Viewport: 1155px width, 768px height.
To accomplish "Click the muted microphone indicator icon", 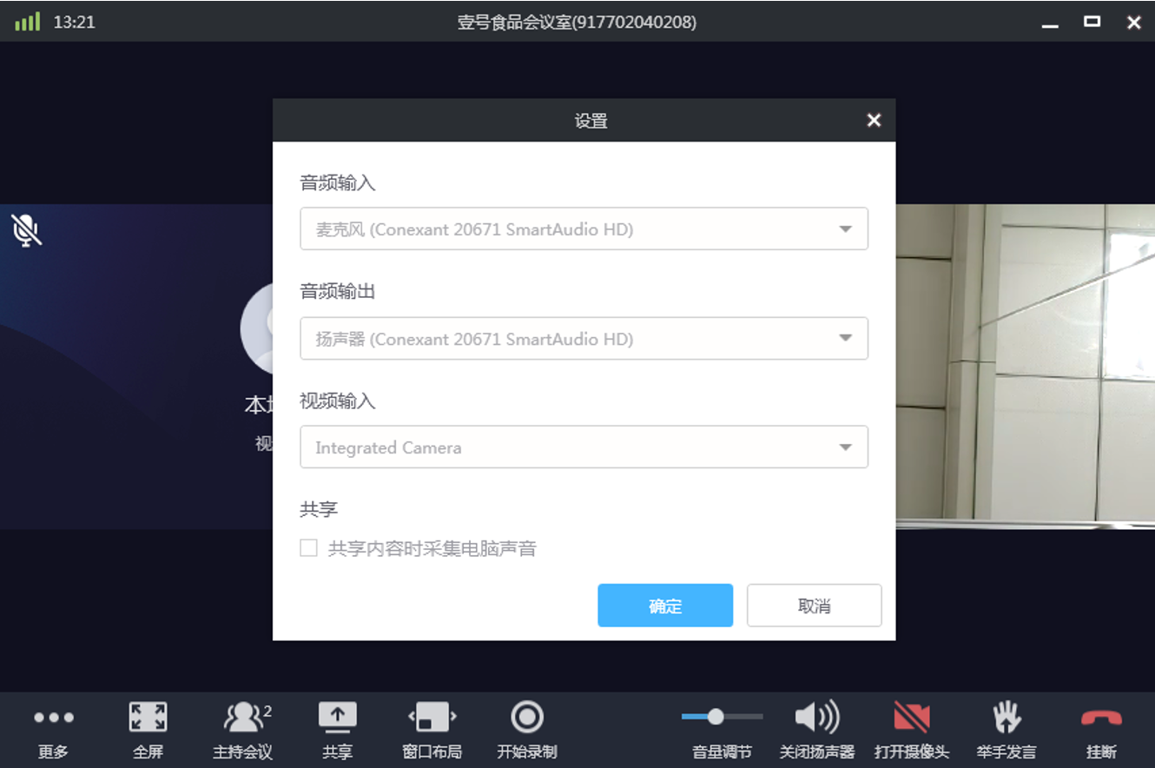I will click(27, 230).
